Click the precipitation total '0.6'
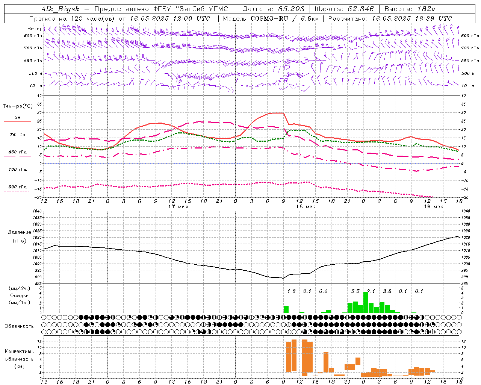The image size is (481, 385). [323, 291]
